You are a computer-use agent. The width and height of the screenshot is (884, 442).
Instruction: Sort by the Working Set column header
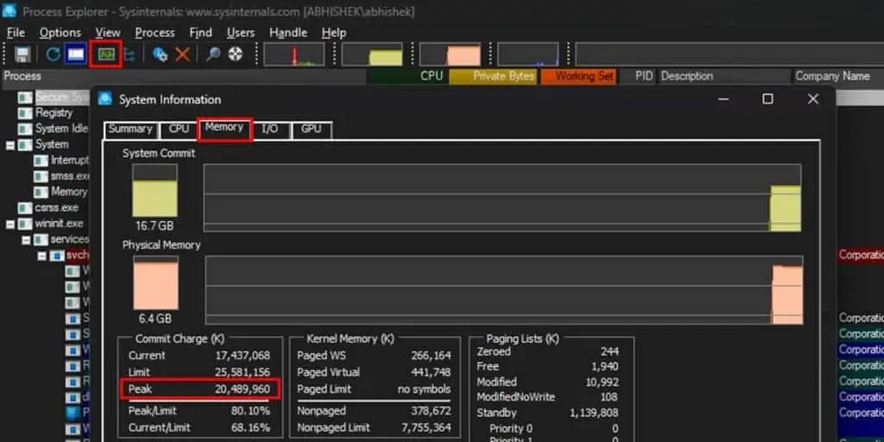click(578, 76)
